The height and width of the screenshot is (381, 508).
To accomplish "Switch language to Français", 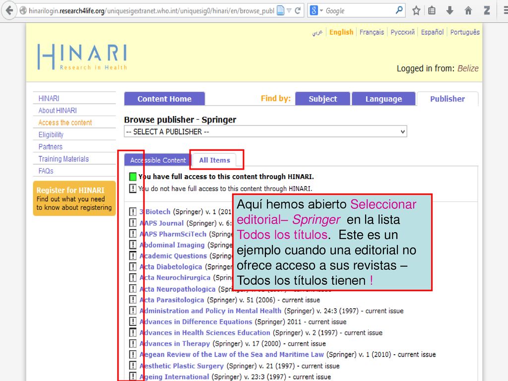I will 372,32.
